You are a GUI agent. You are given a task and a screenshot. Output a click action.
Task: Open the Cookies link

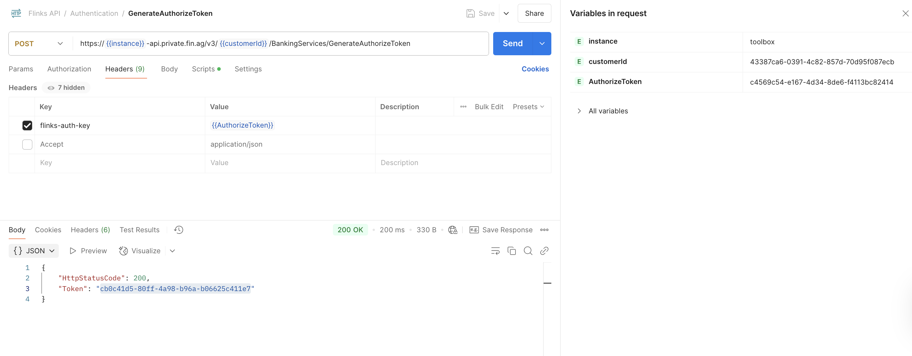click(x=535, y=69)
